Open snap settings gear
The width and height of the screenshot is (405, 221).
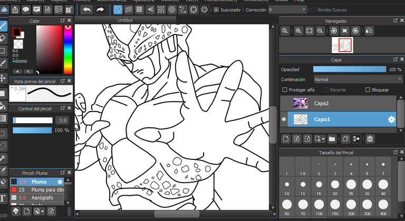click(x=204, y=10)
